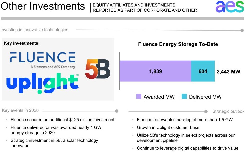Click the dot next to 'Key events in 2020'

(x=117, y=111)
